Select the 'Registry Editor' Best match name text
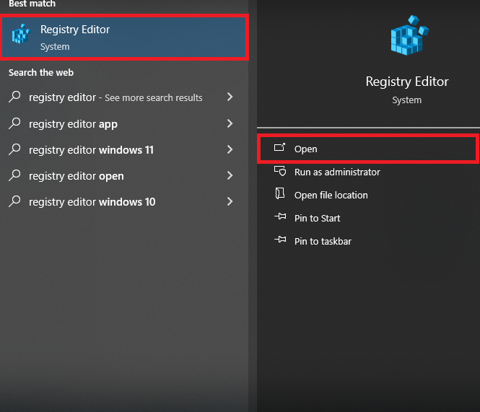 pyautogui.click(x=75, y=30)
